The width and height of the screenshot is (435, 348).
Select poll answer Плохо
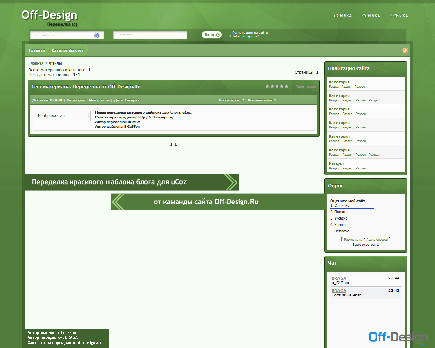click(339, 212)
